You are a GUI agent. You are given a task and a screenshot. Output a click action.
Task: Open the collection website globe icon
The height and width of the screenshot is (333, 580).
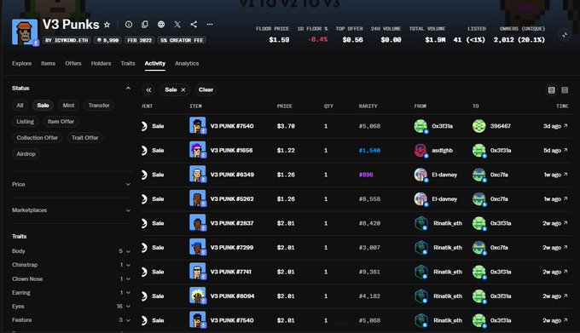[161, 25]
